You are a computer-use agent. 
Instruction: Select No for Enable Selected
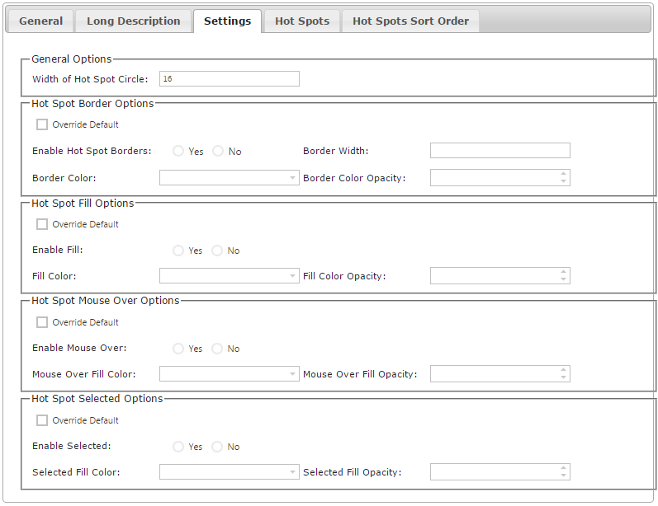point(217,447)
